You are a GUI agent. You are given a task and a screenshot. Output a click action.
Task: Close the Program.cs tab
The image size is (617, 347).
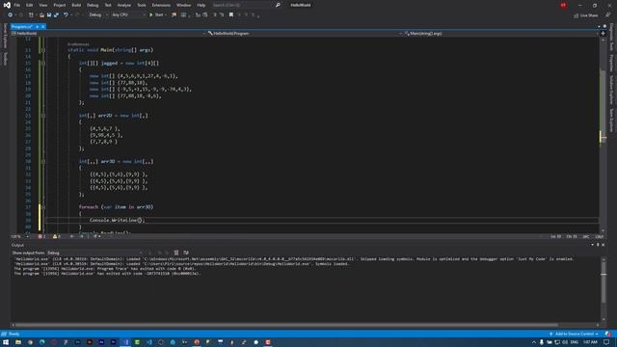tap(42, 27)
